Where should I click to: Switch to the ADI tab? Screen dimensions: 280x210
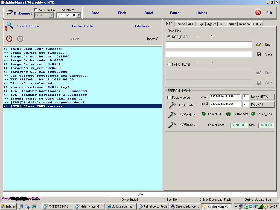click(x=191, y=24)
